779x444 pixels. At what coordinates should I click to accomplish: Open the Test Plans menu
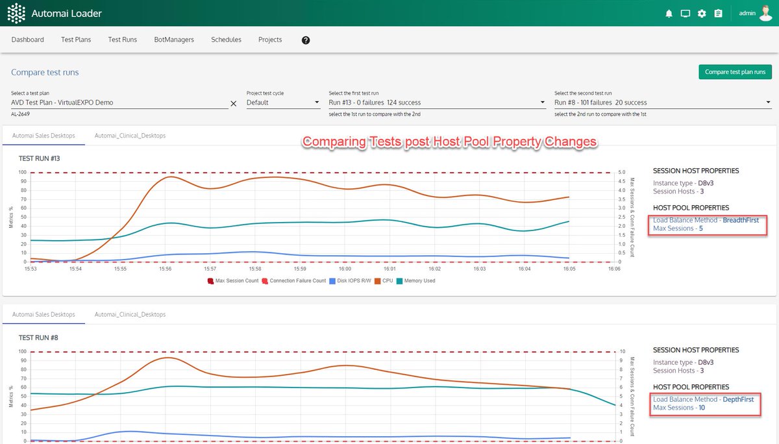(x=76, y=40)
